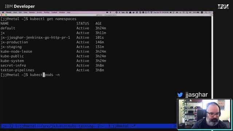Click Active status of jx-staging row
Image resolution: width=233 pixels, height=131 pixels.
(x=83, y=47)
